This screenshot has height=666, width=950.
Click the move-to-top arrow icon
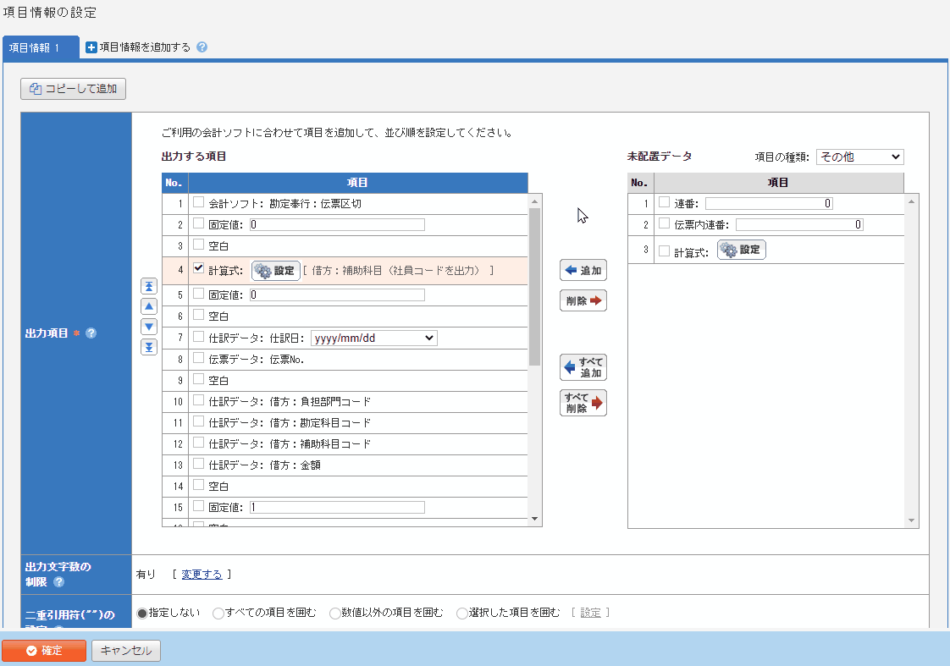click(x=149, y=286)
